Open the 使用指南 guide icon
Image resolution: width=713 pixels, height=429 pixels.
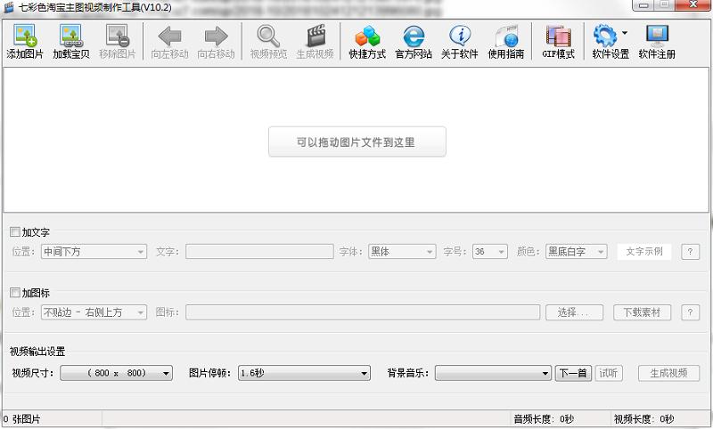(x=506, y=36)
